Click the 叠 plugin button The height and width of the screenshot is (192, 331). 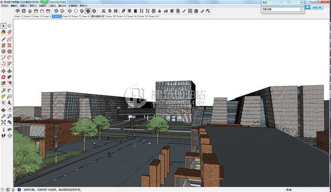tap(110, 11)
